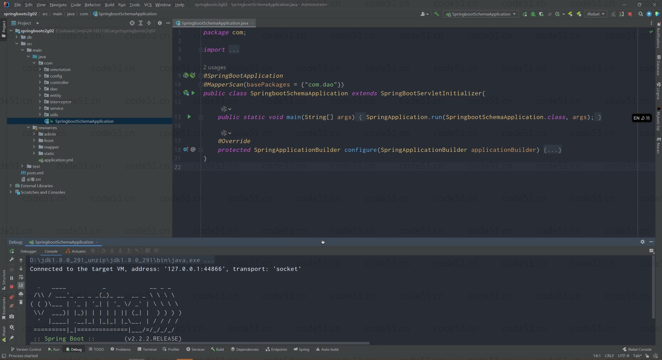Open the Terminal tool window button

147,349
